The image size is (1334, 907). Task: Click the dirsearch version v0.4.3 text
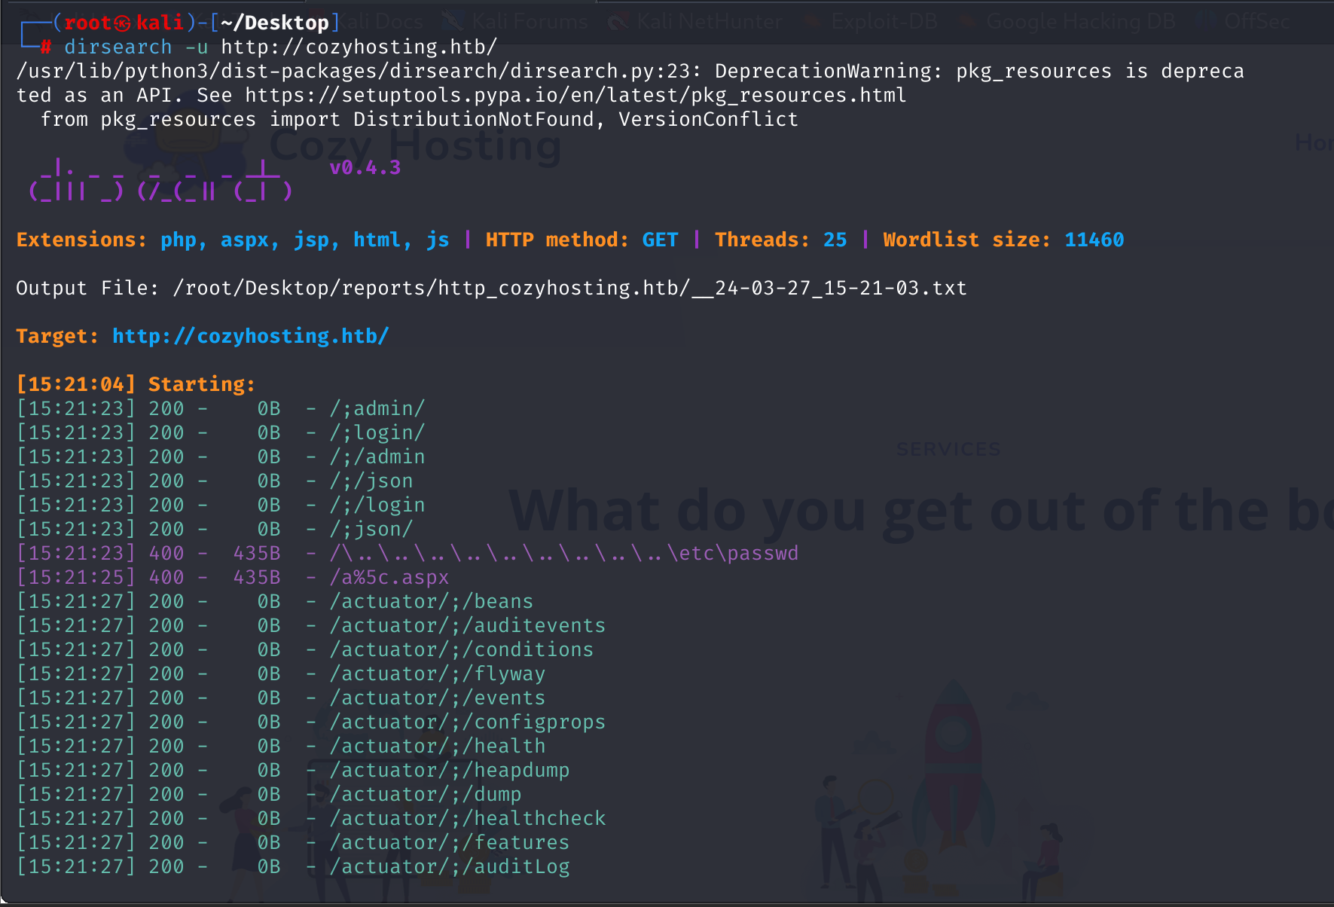365,168
